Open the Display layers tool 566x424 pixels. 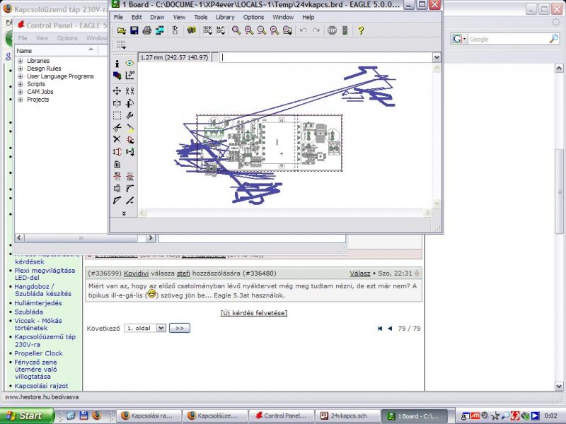pos(117,76)
